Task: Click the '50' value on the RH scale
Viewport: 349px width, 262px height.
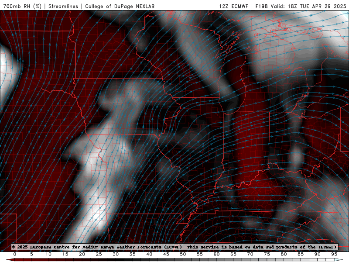Action: [183, 254]
